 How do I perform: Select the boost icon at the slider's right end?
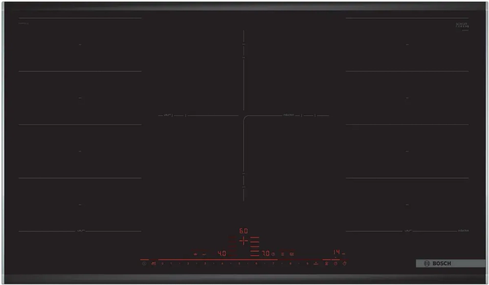click(x=316, y=263)
